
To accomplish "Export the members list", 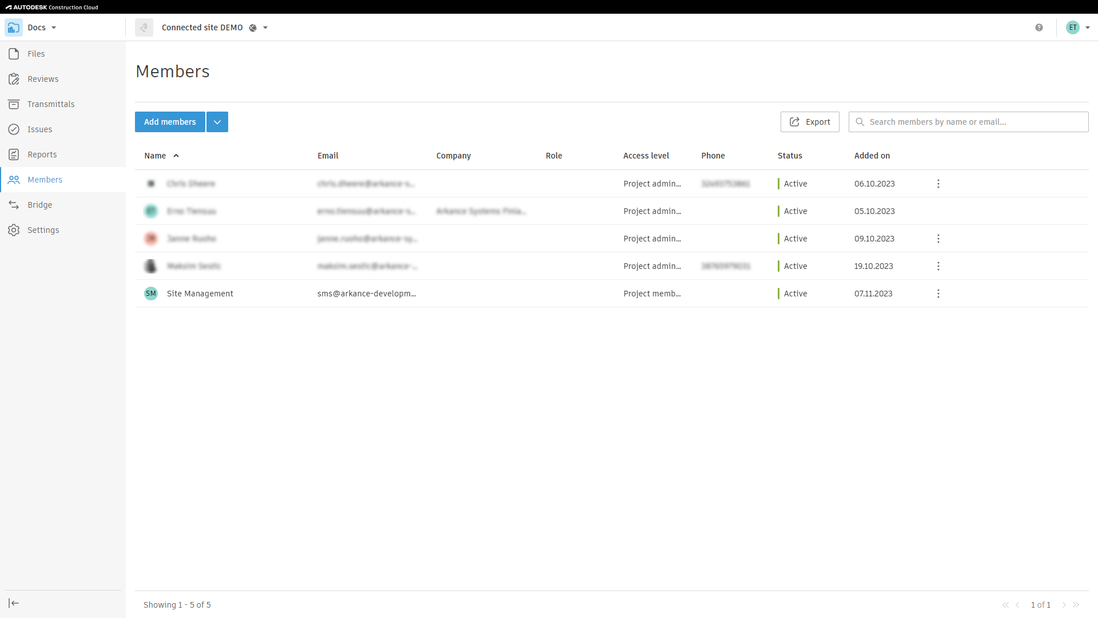I will coord(810,122).
